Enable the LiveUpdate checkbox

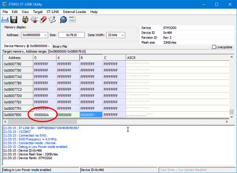pos(214,47)
